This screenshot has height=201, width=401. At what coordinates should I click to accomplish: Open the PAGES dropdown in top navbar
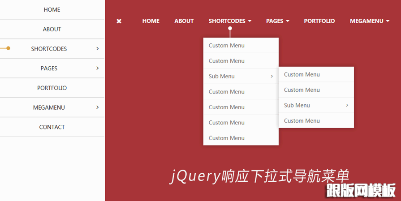point(277,21)
